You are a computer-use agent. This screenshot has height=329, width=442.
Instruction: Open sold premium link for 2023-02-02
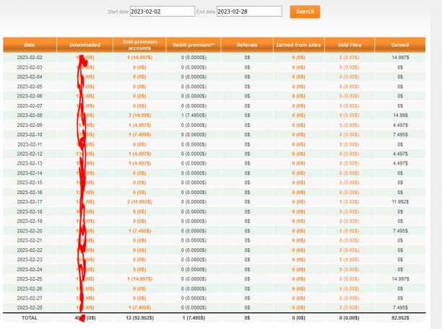(139, 58)
